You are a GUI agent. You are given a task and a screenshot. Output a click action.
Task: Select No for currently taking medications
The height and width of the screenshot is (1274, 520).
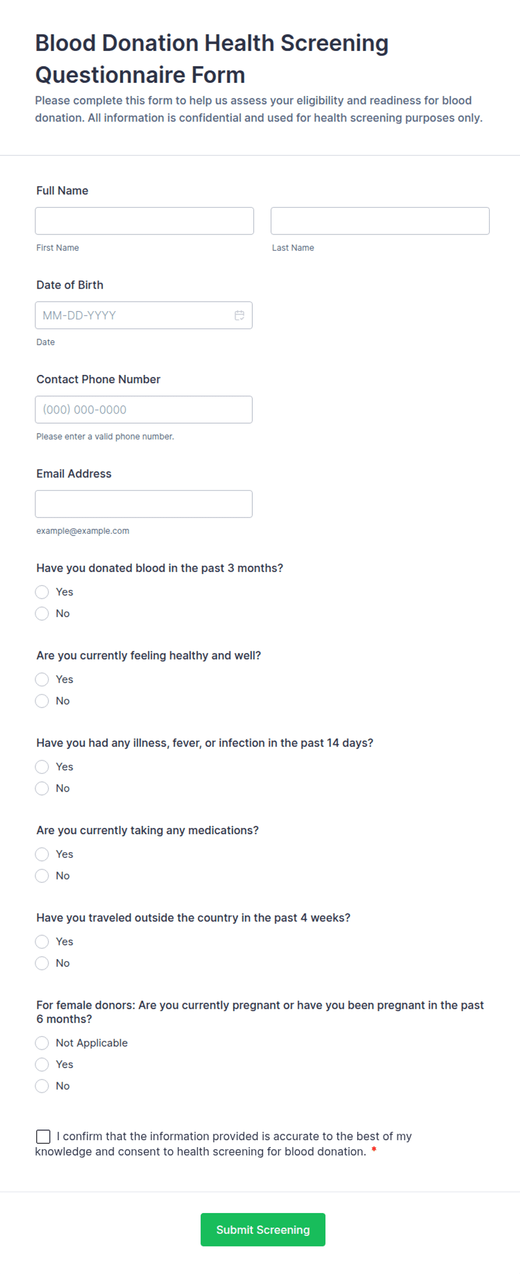pyautogui.click(x=42, y=876)
